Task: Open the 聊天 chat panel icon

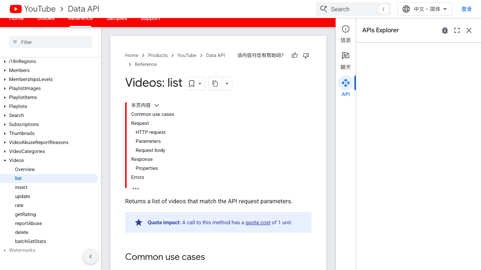Action: pyautogui.click(x=346, y=56)
